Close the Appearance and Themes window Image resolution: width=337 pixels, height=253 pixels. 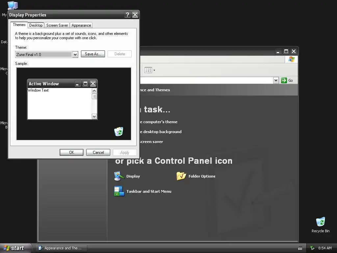[294, 51]
